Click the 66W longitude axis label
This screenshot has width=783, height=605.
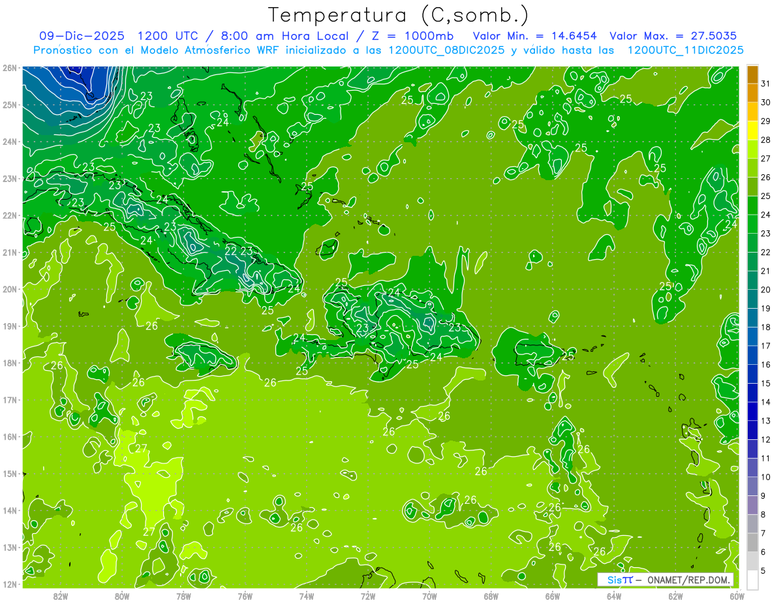pyautogui.click(x=552, y=596)
